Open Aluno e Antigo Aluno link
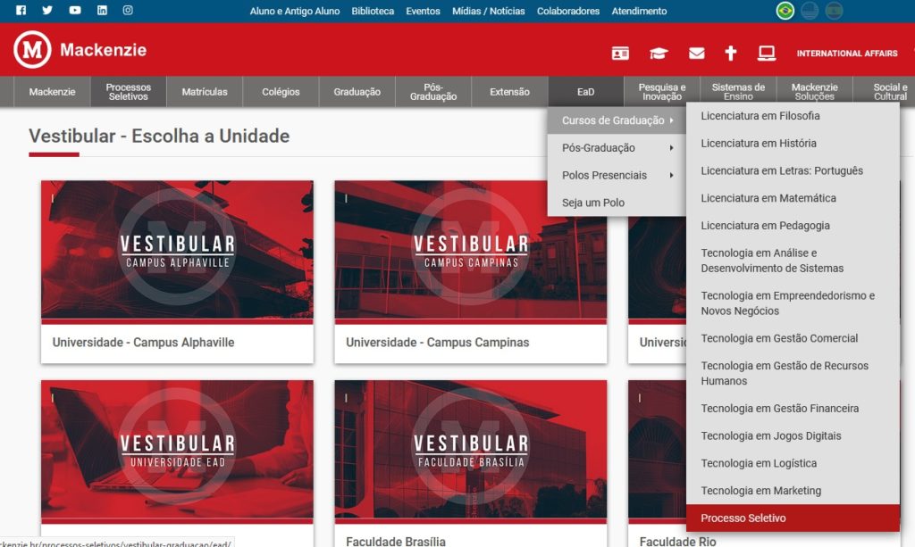Image resolution: width=915 pixels, height=547 pixels. (295, 11)
